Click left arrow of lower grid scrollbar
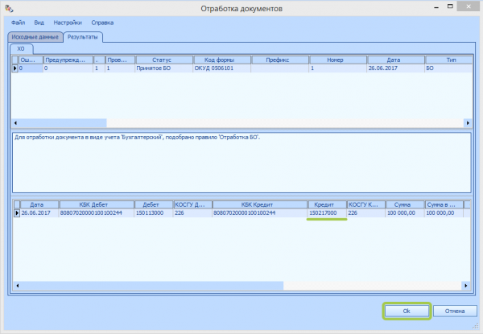The height and width of the screenshot is (334, 483). pos(18,286)
